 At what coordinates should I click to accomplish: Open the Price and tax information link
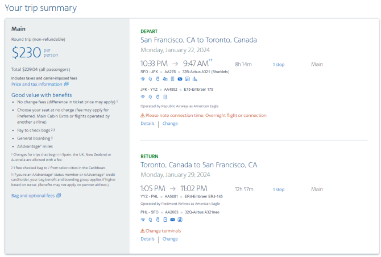pos(37,84)
